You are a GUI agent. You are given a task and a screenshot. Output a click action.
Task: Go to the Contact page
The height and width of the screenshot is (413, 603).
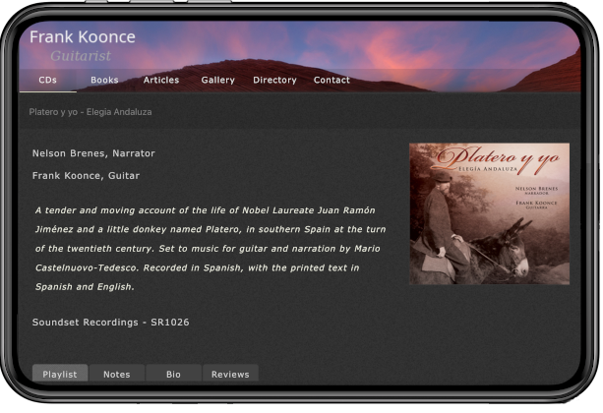332,80
